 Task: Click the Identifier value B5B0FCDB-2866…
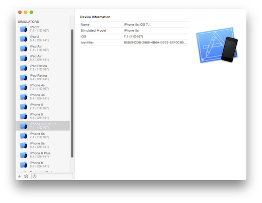(155, 42)
